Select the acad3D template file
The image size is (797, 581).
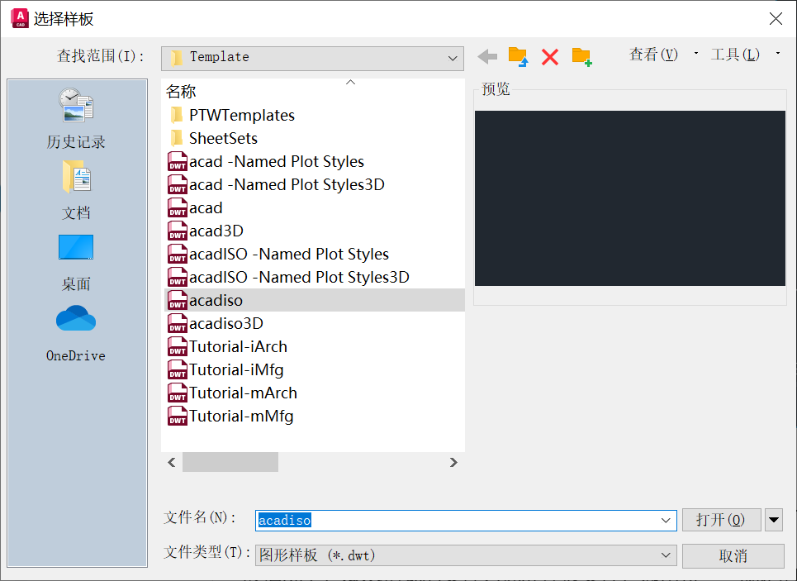pos(216,231)
